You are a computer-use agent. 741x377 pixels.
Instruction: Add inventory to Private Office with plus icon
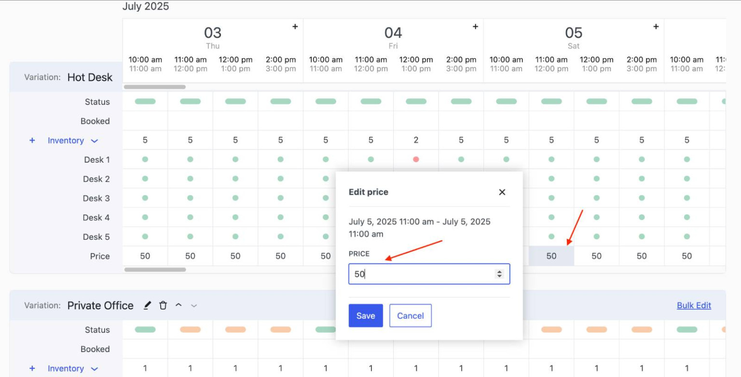point(32,368)
